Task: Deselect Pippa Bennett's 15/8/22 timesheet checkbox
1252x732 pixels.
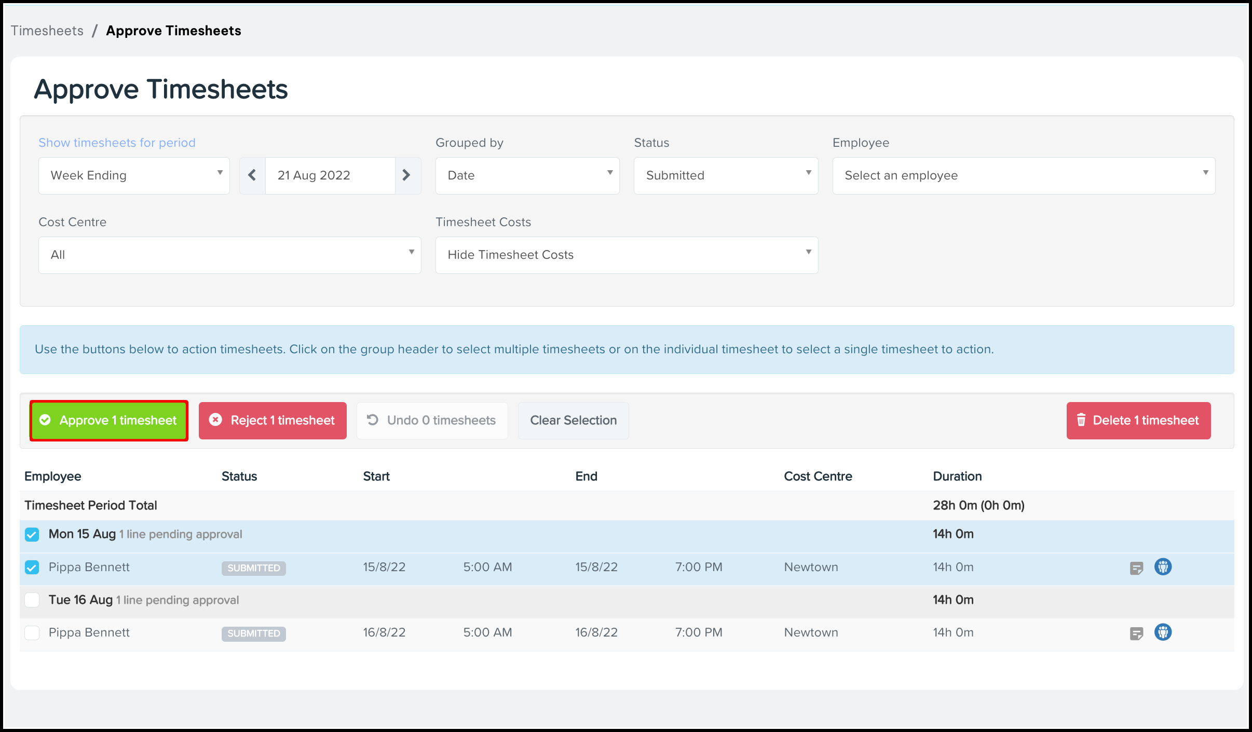Action: 32,568
